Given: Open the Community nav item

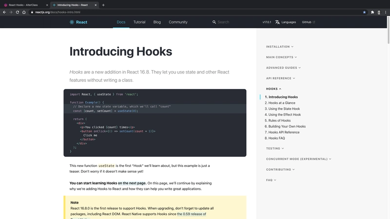Looking at the screenshot, I should pyautogui.click(x=178, y=22).
